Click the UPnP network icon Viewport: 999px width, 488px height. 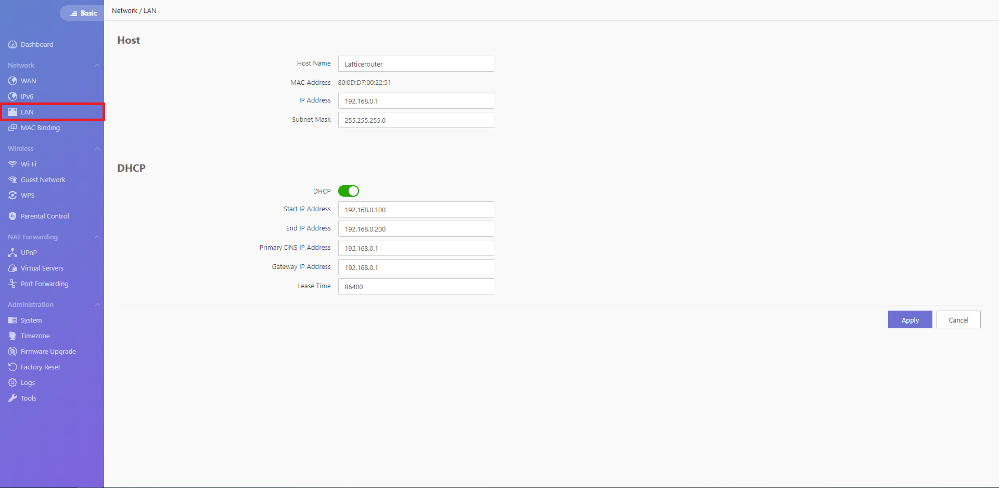12,253
